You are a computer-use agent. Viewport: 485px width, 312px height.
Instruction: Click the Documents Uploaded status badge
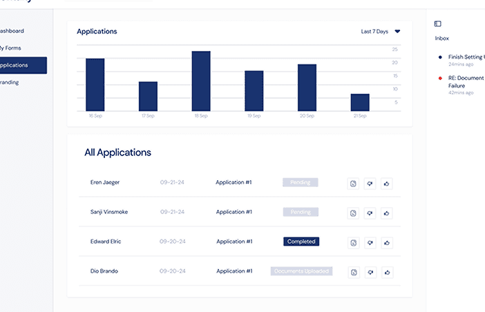[302, 271]
